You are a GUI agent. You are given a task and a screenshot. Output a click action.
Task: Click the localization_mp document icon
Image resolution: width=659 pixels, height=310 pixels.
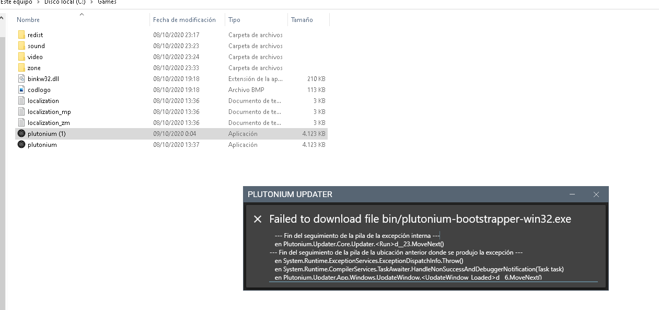tap(21, 111)
